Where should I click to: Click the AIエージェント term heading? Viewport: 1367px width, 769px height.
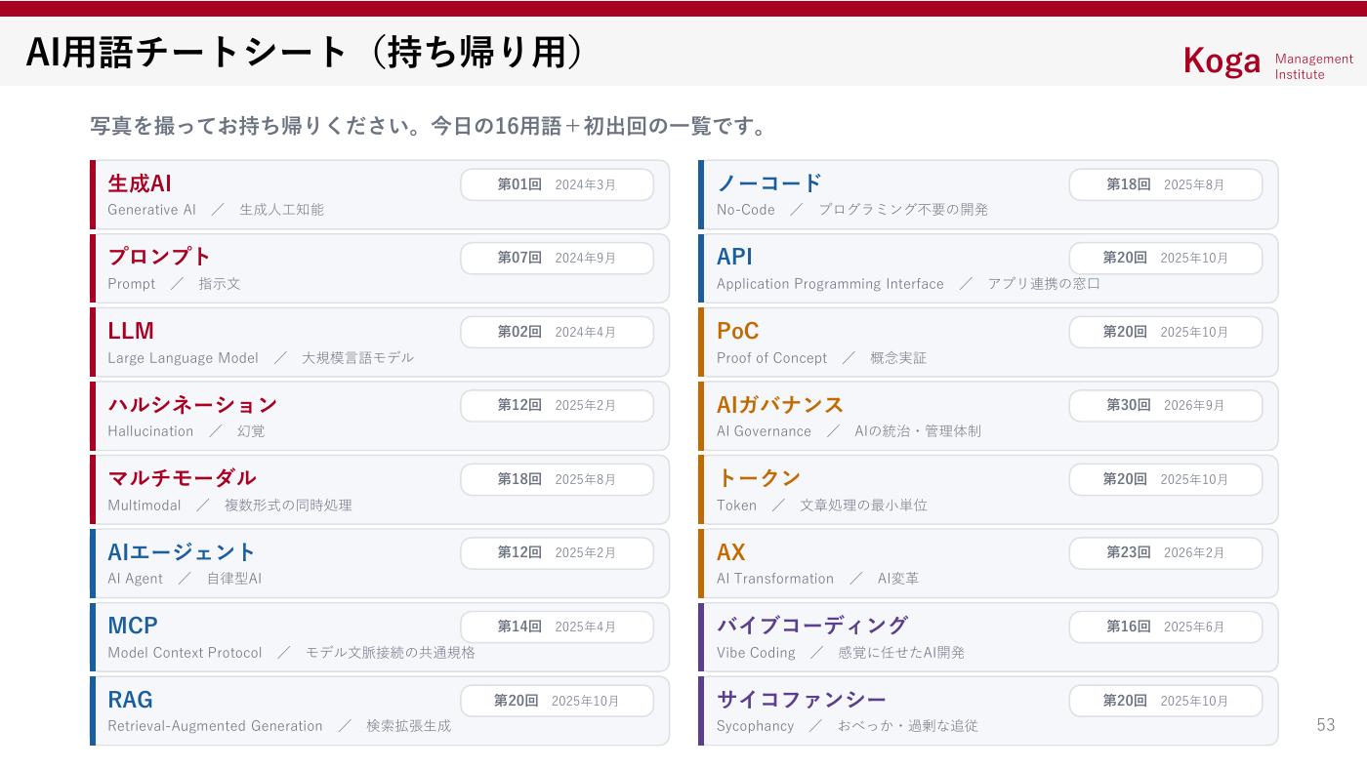pos(182,552)
